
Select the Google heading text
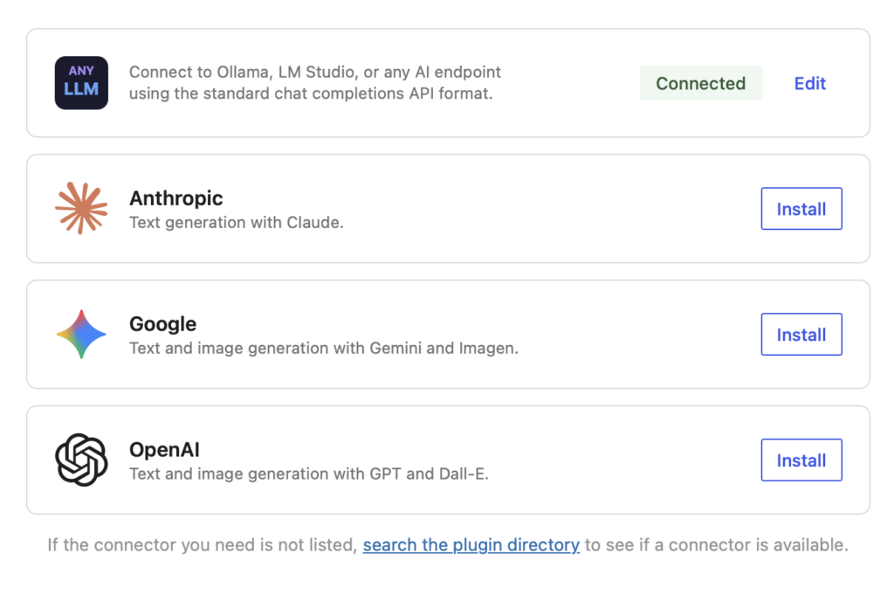point(162,324)
